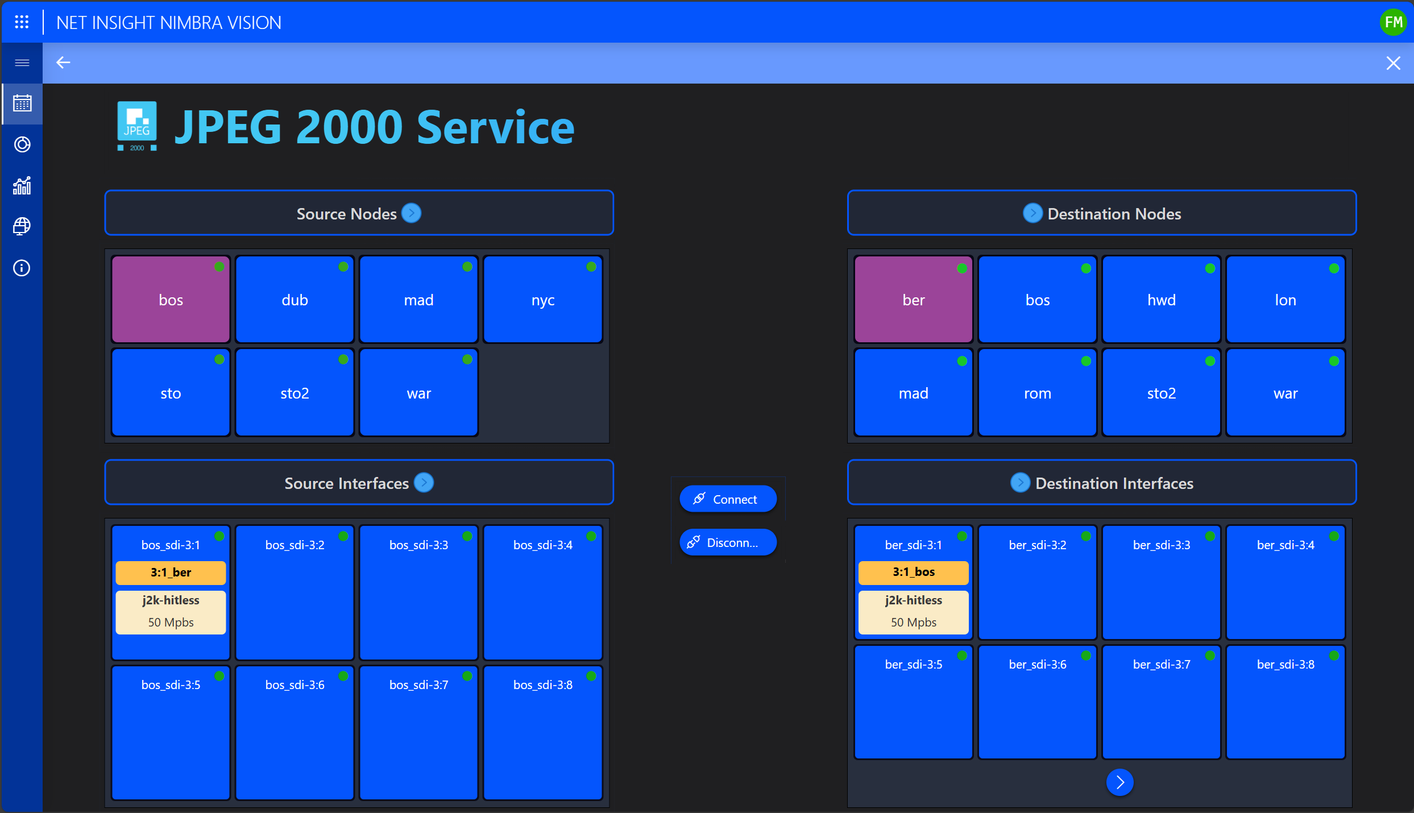Toggle the hamburger sidebar menu

[22, 63]
